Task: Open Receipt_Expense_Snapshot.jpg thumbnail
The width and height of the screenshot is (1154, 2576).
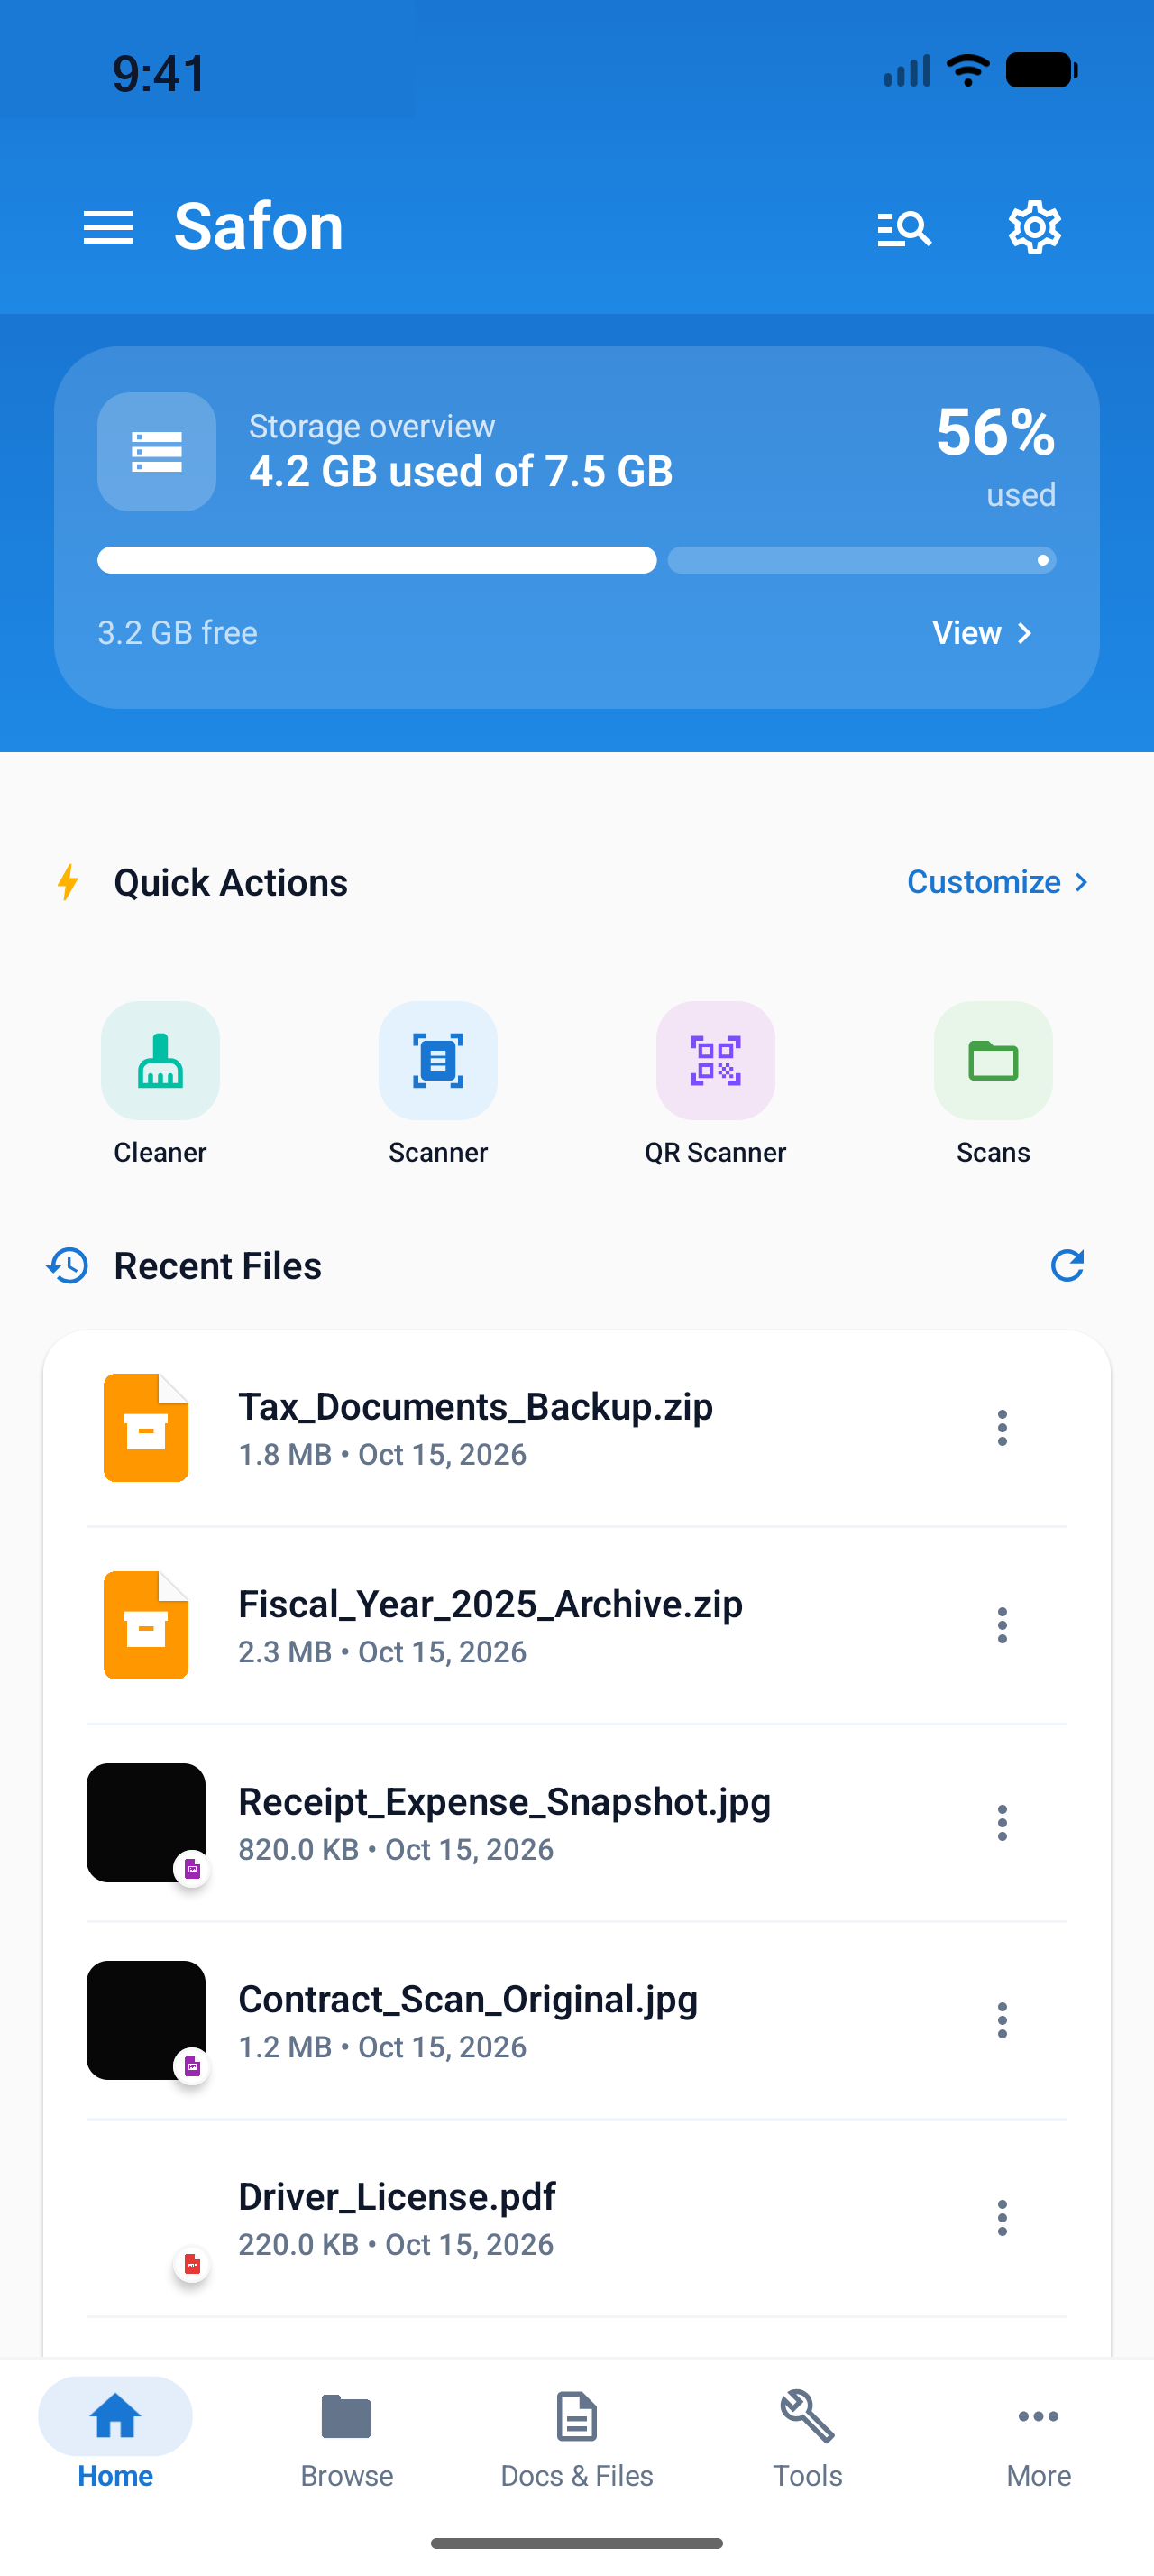Action: click(x=146, y=1823)
